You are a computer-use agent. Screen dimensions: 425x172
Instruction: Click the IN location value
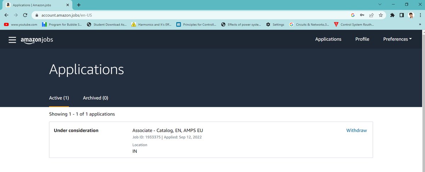point(135,151)
